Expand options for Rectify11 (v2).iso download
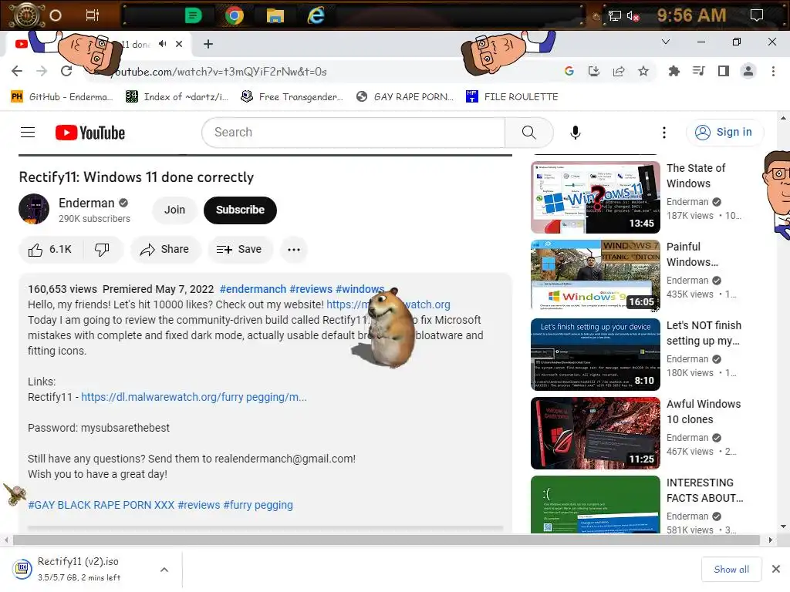This screenshot has width=790, height=592. pos(164,570)
